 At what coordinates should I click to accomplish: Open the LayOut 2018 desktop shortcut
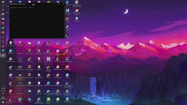coord(58,76)
